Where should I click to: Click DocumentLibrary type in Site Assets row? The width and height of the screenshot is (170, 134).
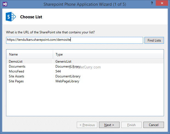pyautogui.click(x=68, y=76)
